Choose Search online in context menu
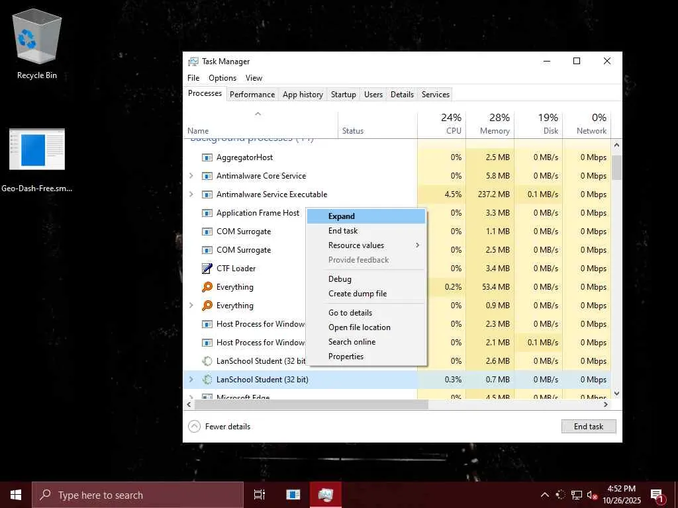This screenshot has height=508, width=678. point(366,342)
